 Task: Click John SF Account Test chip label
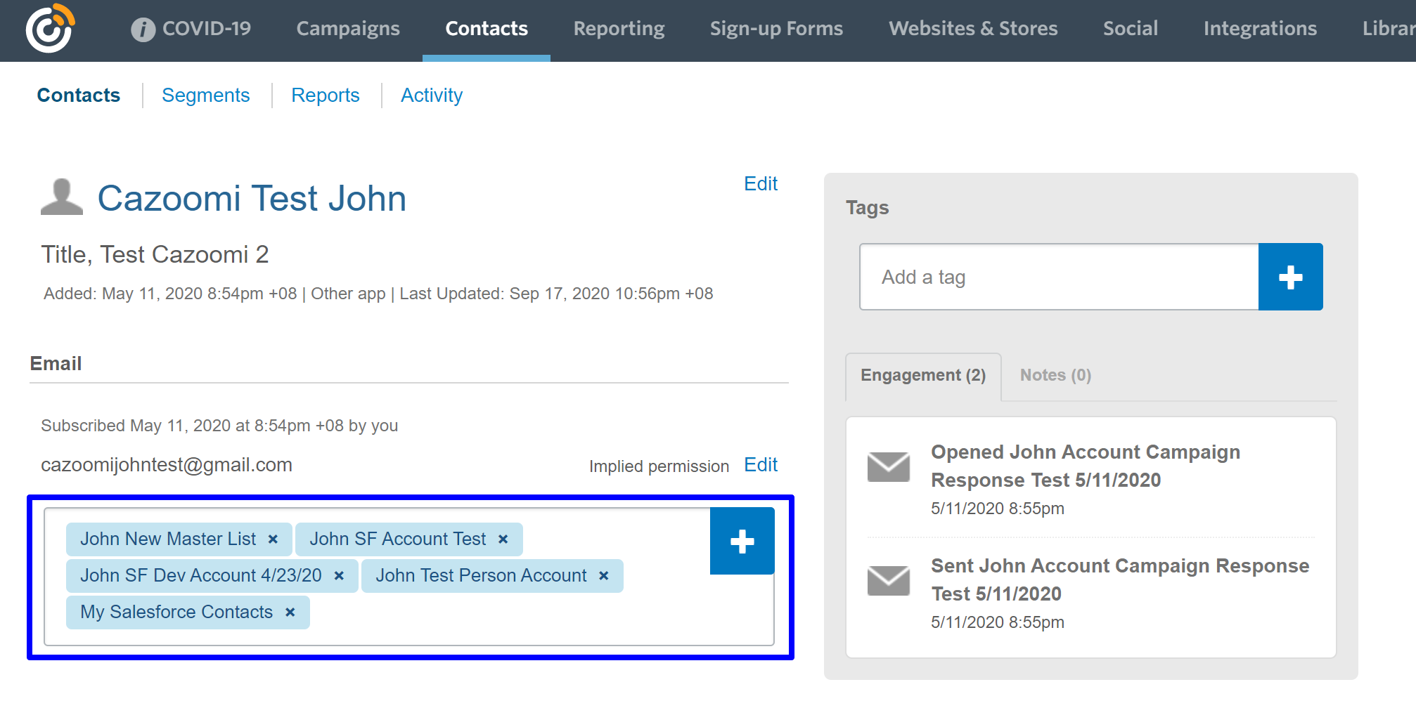click(x=398, y=539)
